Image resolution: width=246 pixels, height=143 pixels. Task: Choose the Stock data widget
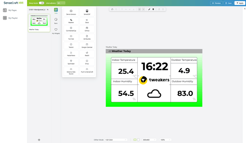(87, 21)
